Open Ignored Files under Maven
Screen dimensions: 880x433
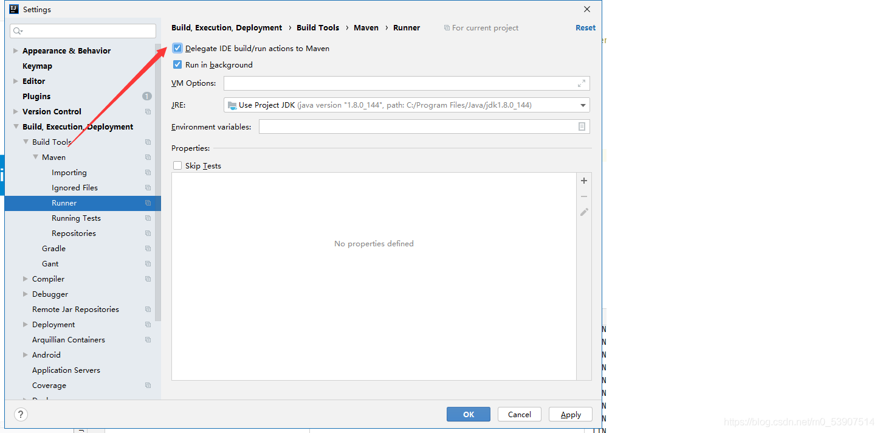pos(75,188)
